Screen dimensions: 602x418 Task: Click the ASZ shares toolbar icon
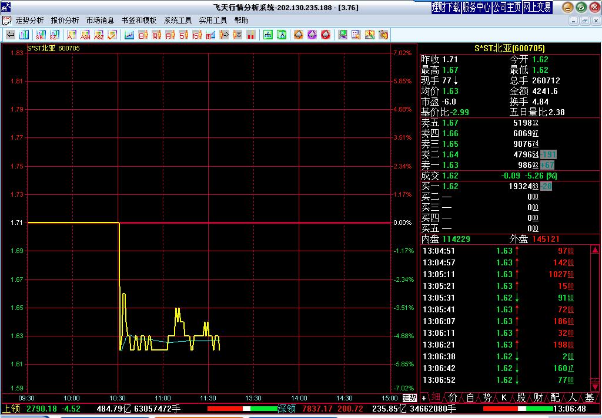pos(99,35)
